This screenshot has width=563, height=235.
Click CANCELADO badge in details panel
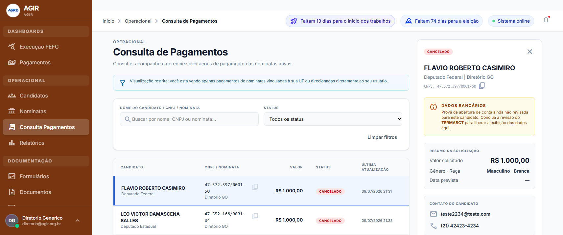pyautogui.click(x=438, y=52)
